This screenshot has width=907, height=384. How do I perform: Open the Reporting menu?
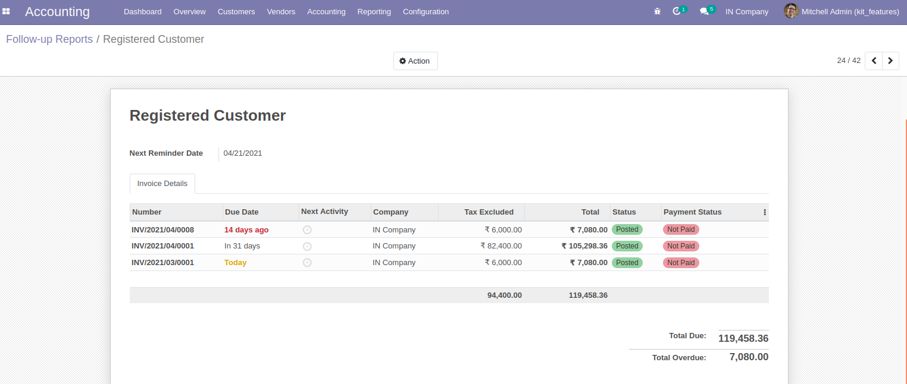pyautogui.click(x=374, y=12)
